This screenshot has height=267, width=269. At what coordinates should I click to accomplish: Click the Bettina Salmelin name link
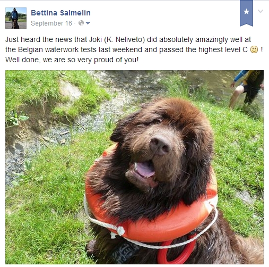(60, 13)
